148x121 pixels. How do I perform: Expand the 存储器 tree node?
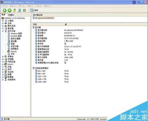click(3, 59)
